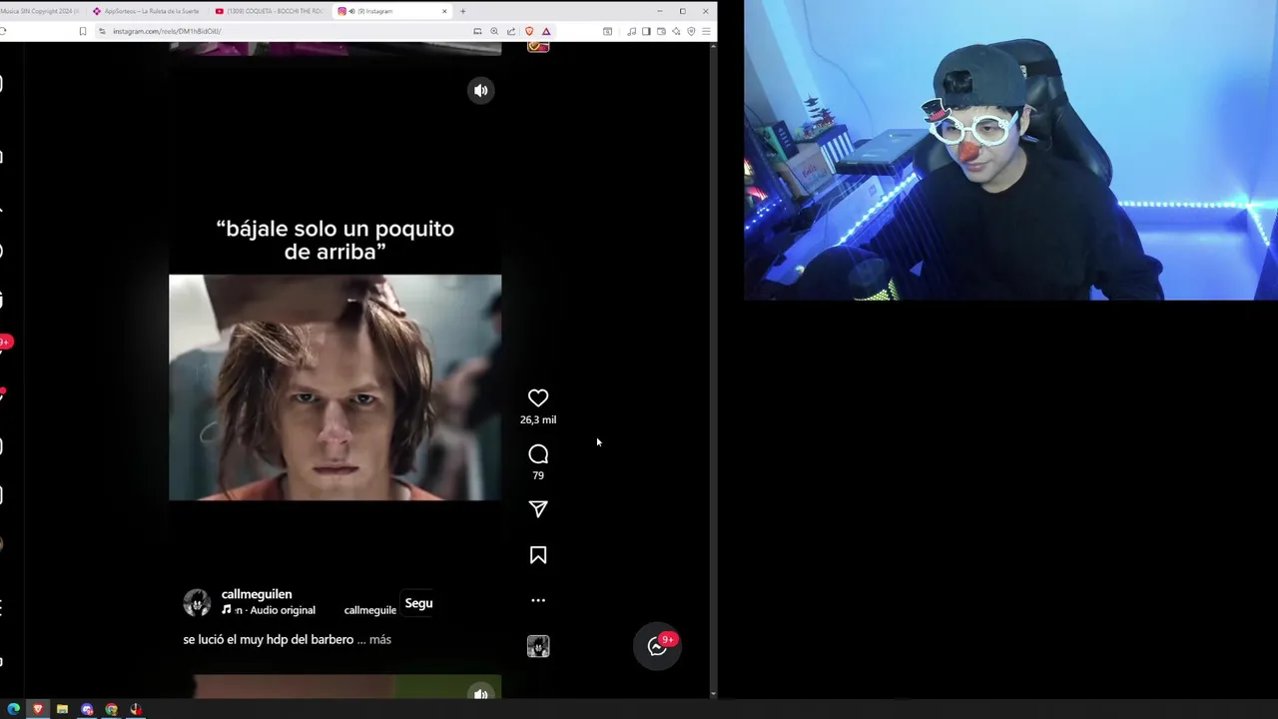Screen dimensions: 1278x719
Task: Open the Leo AI sparkle icon
Action: pyautogui.click(x=676, y=31)
